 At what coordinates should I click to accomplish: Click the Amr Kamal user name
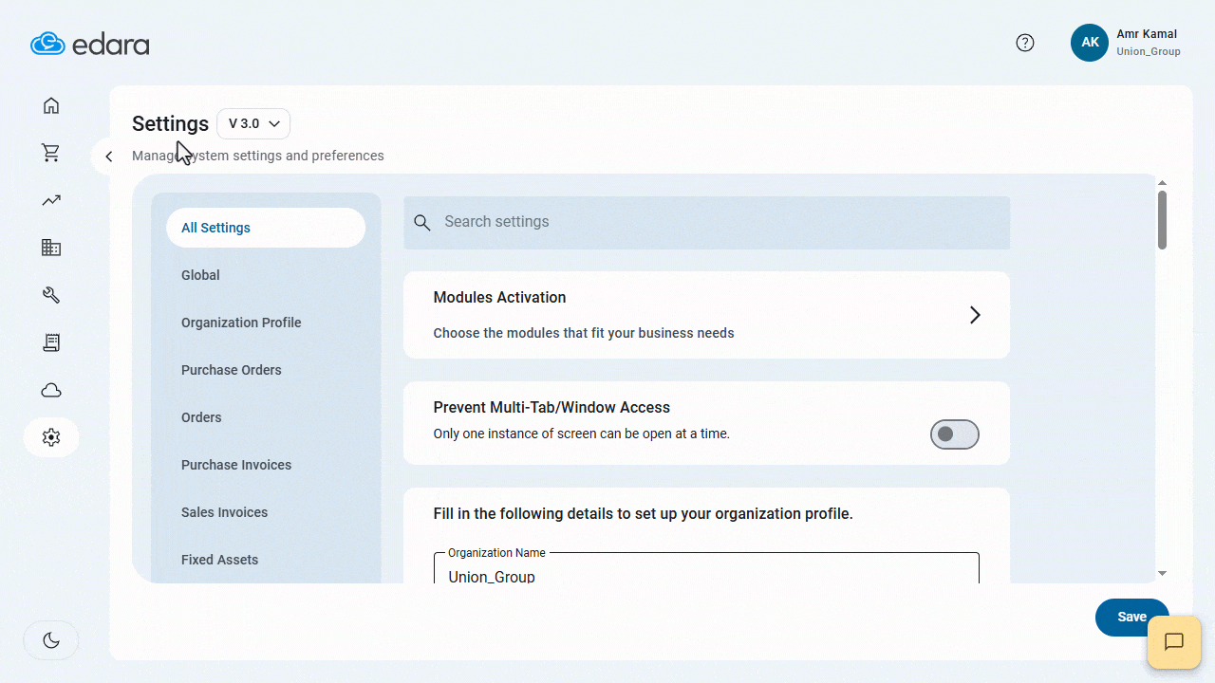click(x=1147, y=34)
